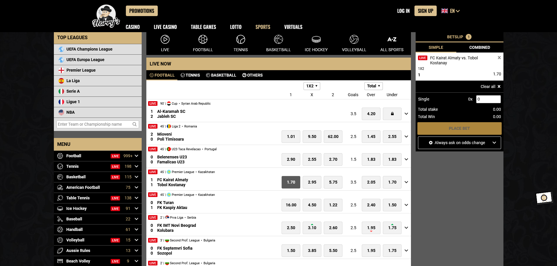Focus the Single stake input field

click(488, 99)
